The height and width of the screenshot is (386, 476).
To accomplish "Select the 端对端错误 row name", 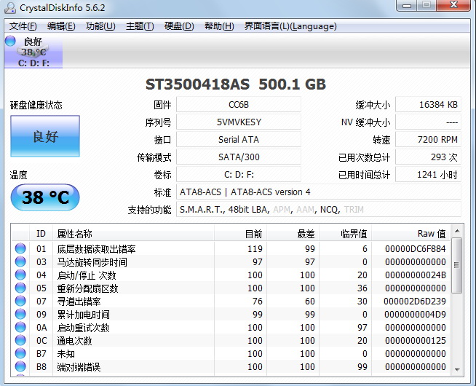I will [79, 367].
